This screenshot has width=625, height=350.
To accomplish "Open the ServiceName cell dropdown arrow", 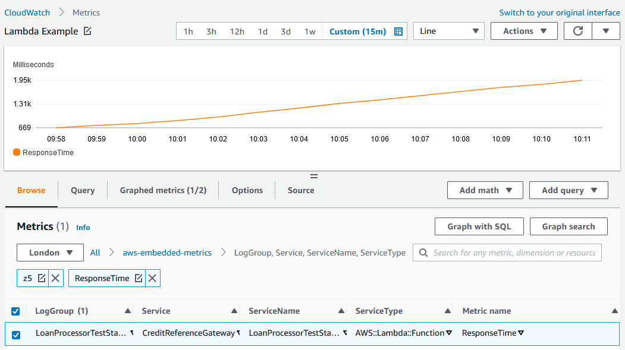I will click(x=345, y=333).
